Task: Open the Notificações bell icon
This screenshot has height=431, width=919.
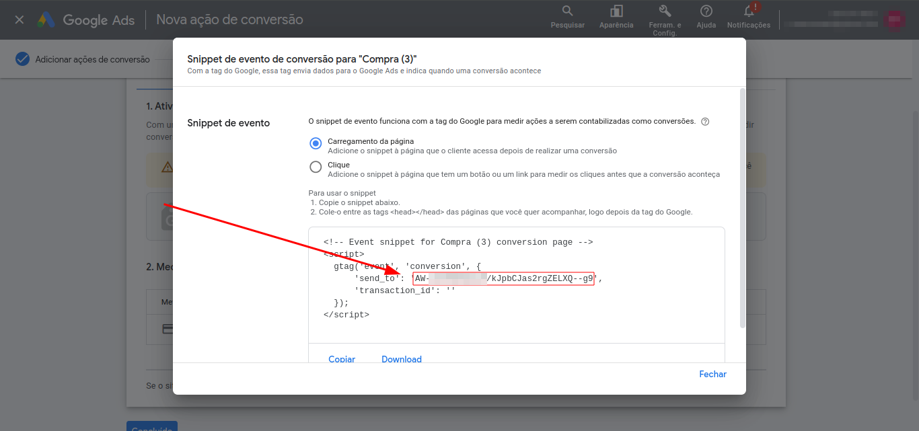Action: (x=748, y=11)
